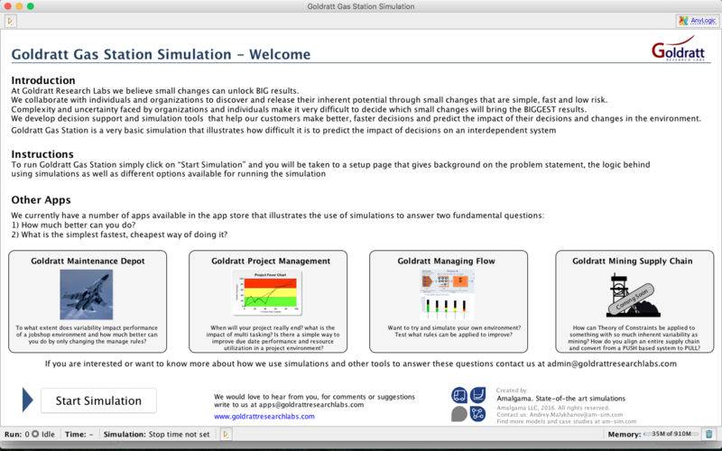Click the 'Contact us: Andrey.Malykhanov@am-sim.com' text
The width and height of the screenshot is (722, 451).
tap(560, 415)
